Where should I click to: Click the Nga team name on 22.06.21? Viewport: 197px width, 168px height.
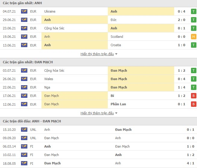coord(47,87)
